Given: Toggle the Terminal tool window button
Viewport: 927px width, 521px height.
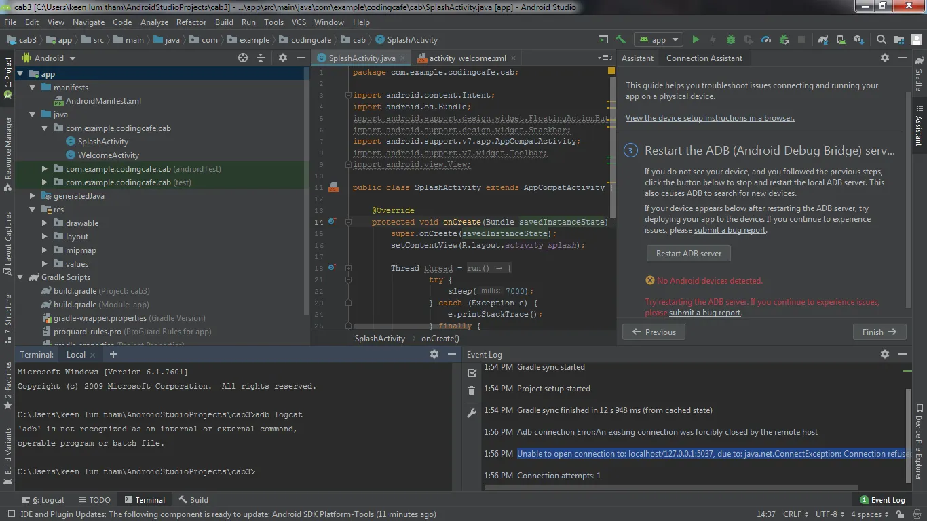Looking at the screenshot, I should tap(143, 500).
